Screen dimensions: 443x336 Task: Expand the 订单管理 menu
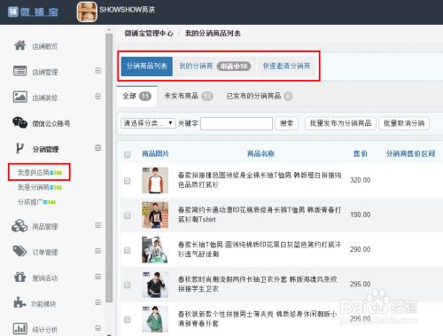(x=97, y=251)
